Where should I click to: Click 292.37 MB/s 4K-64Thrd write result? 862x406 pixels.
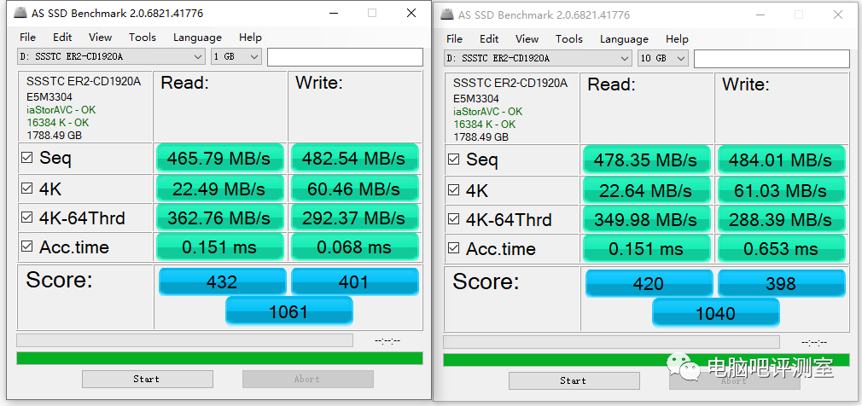click(354, 217)
